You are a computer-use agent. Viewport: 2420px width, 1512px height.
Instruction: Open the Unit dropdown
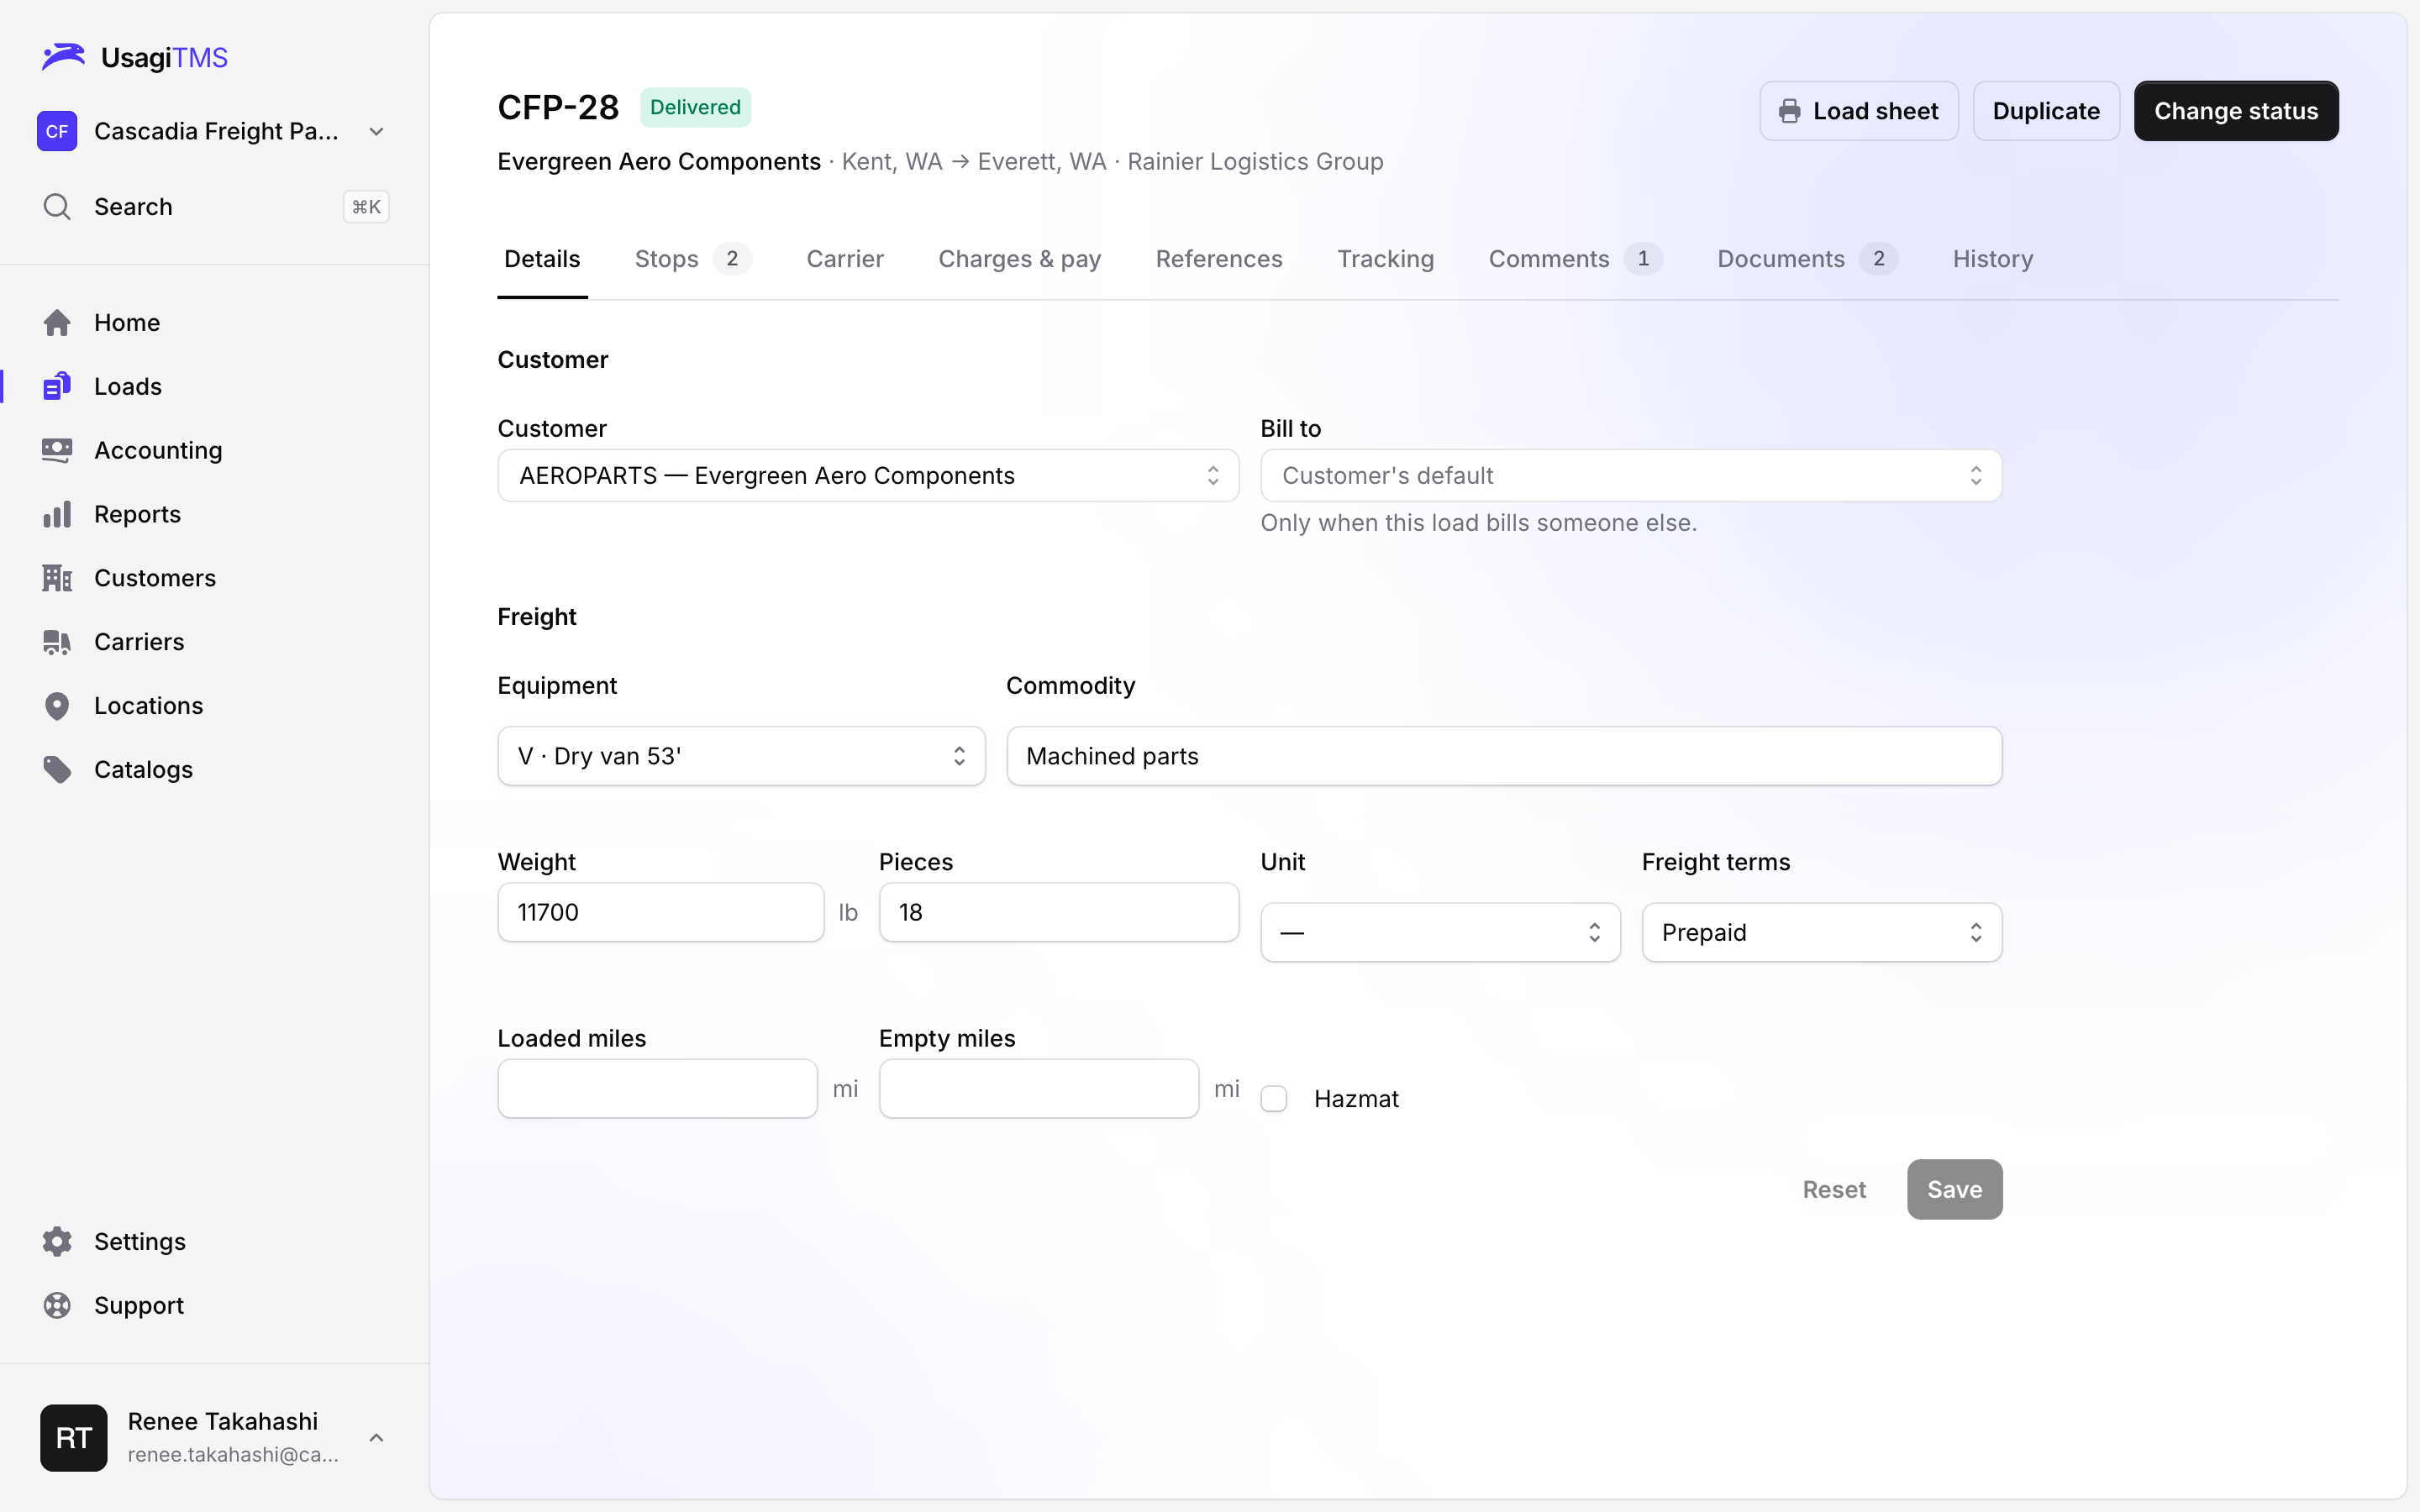click(1440, 933)
